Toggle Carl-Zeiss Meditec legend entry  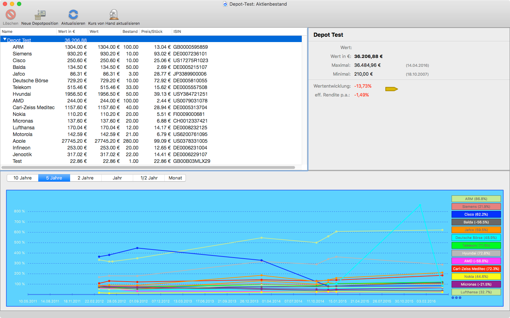click(x=476, y=269)
